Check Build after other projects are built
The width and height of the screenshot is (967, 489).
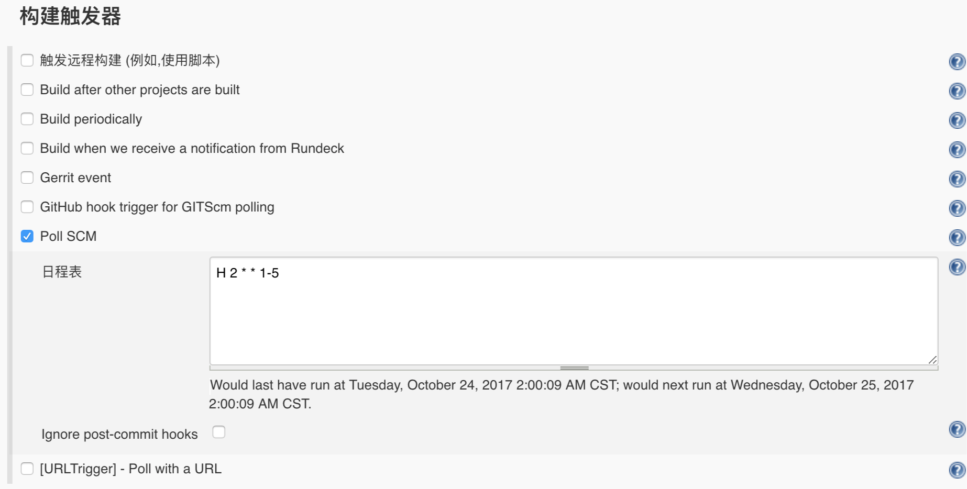(x=27, y=90)
